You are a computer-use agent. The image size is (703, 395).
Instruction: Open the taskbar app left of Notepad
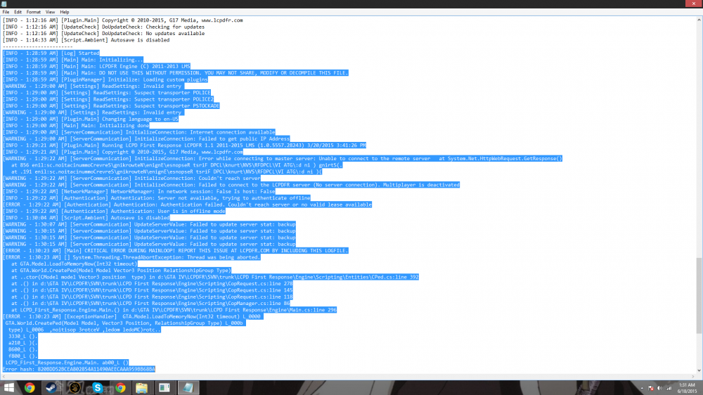[x=165, y=387]
